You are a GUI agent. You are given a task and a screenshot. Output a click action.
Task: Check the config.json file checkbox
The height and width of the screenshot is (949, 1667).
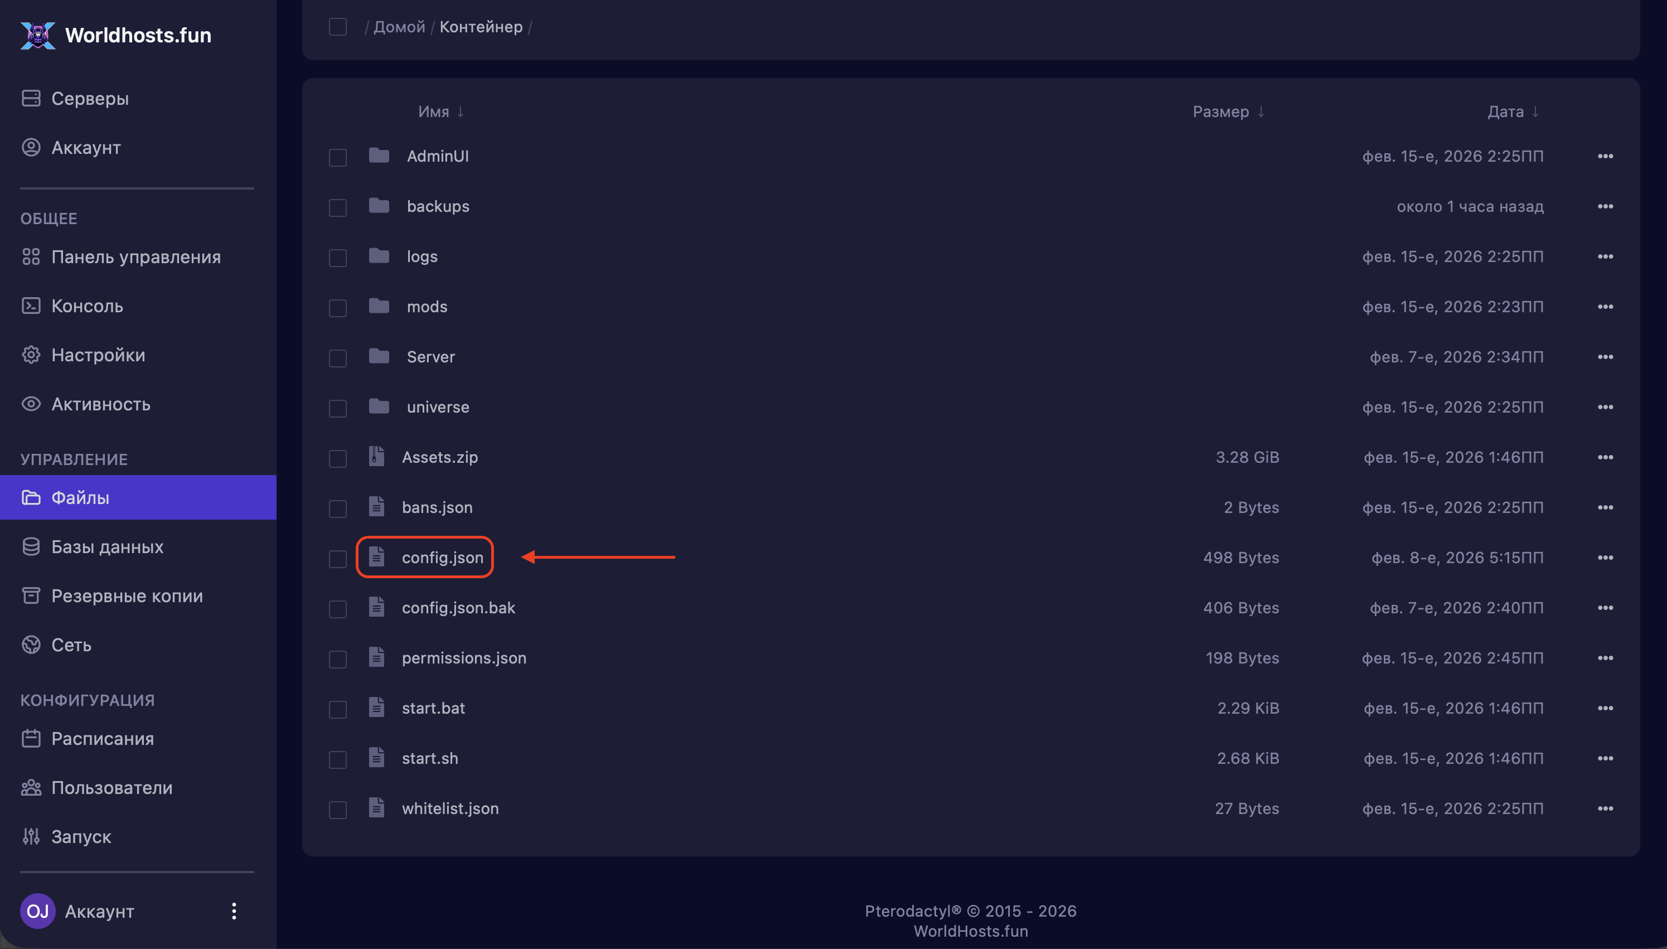click(x=337, y=559)
